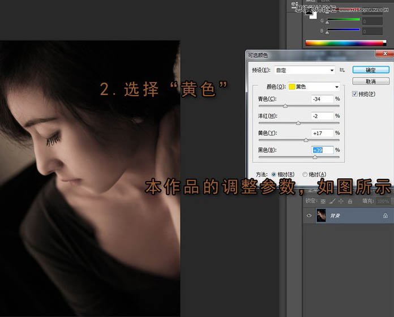Click the background white color swatch
The image size is (394, 317).
pyautogui.click(x=313, y=16)
